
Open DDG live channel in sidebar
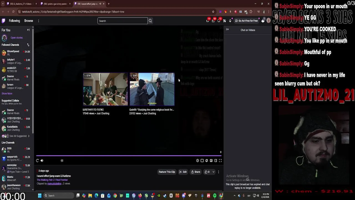(x=16, y=150)
